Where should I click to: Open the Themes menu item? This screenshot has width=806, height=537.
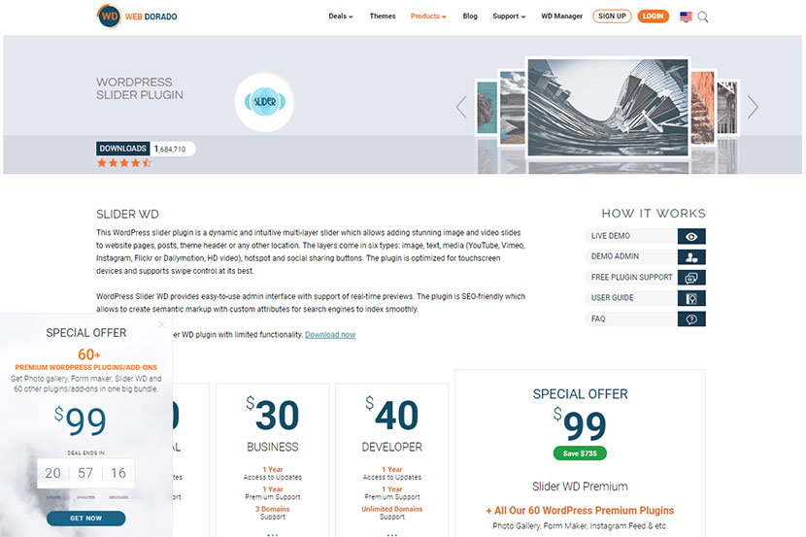click(383, 17)
